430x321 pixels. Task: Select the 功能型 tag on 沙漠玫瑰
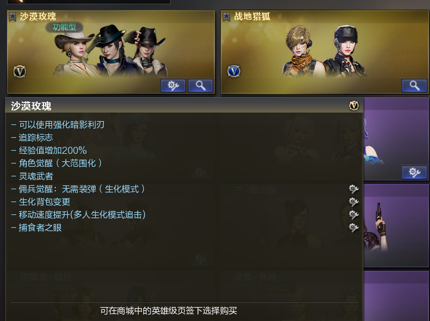[64, 27]
